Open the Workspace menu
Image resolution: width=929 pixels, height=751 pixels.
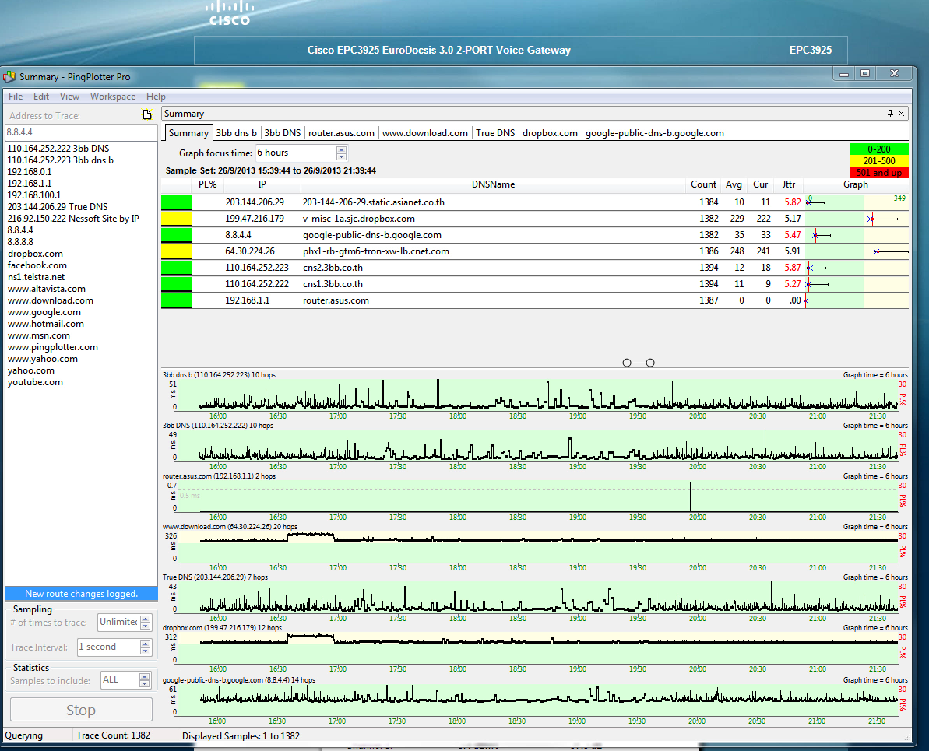[113, 97]
